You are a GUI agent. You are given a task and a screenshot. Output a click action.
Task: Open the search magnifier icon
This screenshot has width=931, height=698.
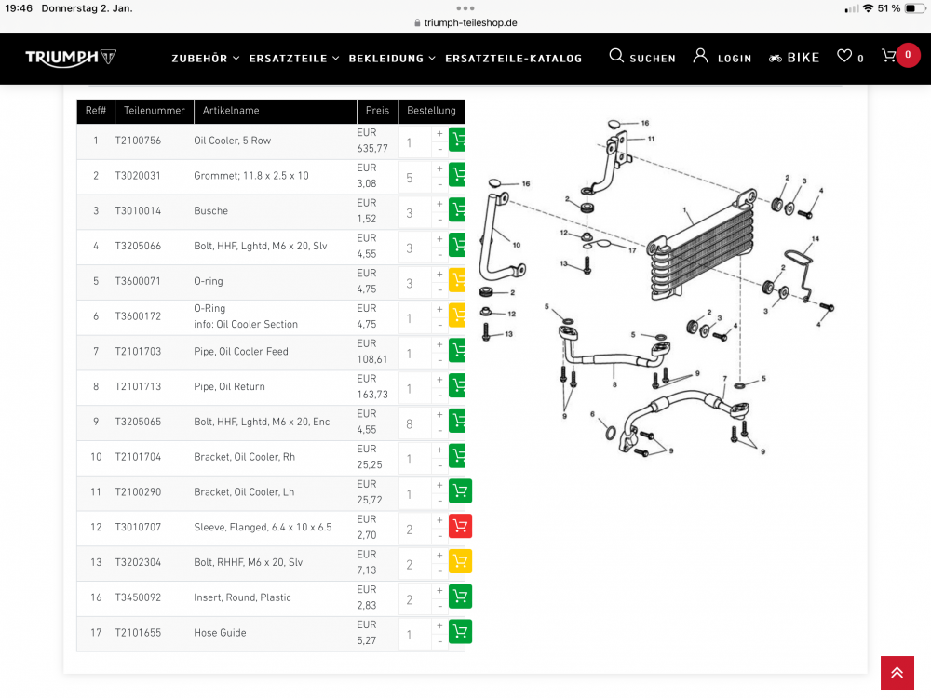[616, 56]
